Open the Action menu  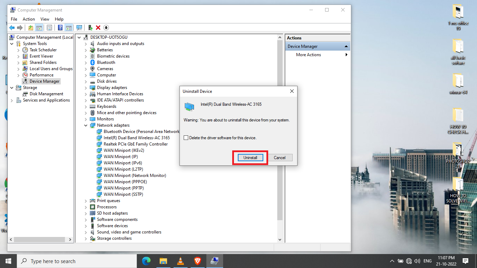(x=29, y=19)
